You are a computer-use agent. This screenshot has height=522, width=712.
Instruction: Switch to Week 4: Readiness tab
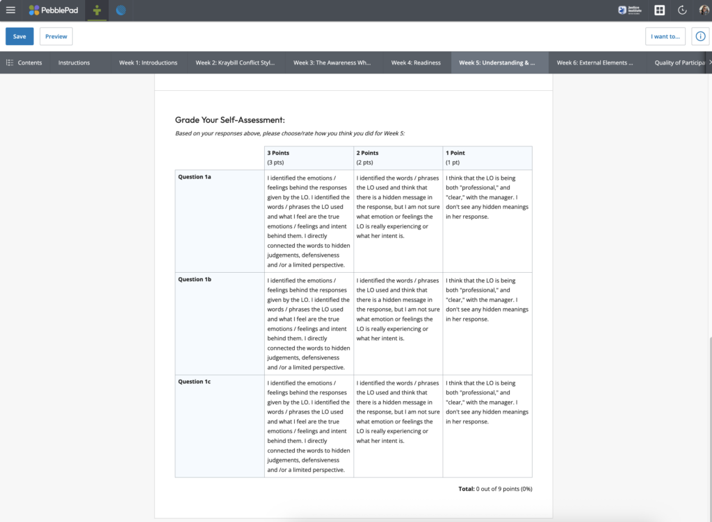coord(416,62)
